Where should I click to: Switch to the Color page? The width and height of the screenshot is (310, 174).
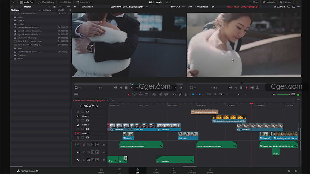coord(174,171)
